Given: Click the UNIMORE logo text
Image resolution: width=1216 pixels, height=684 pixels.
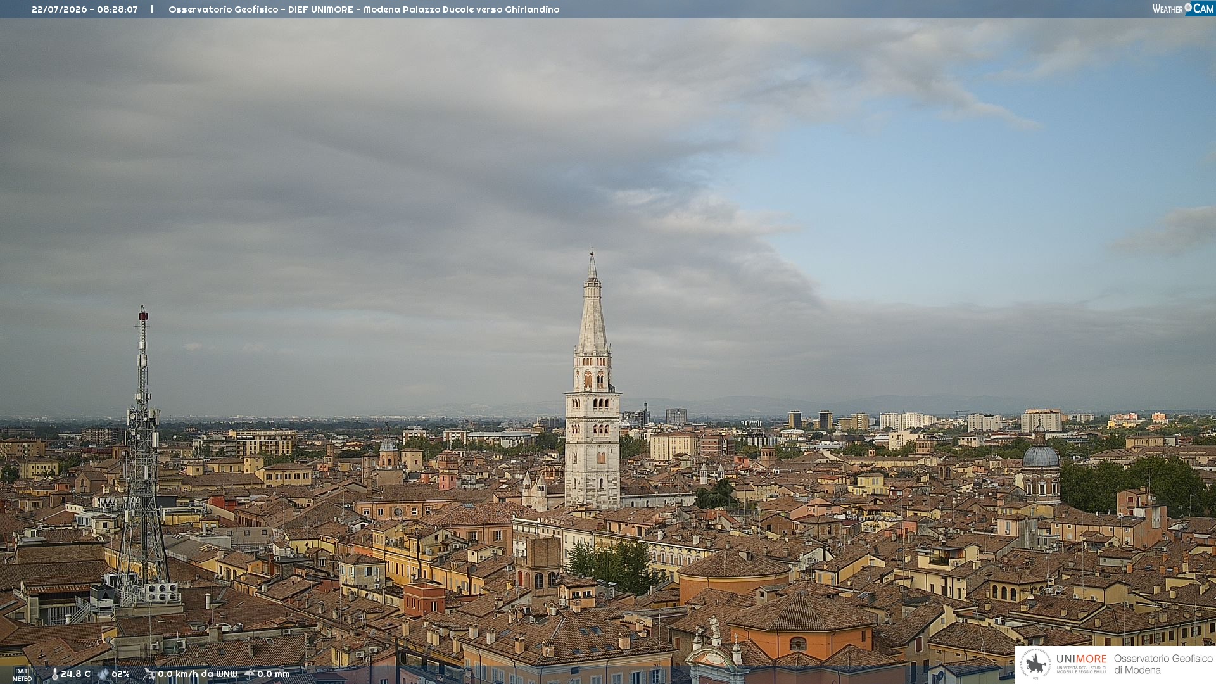Looking at the screenshot, I should click(1082, 659).
